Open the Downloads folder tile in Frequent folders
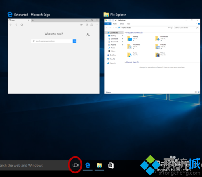 pyautogui.click(x=162, y=38)
